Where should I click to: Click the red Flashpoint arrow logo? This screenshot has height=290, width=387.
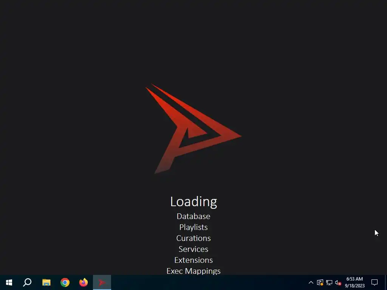click(x=193, y=129)
